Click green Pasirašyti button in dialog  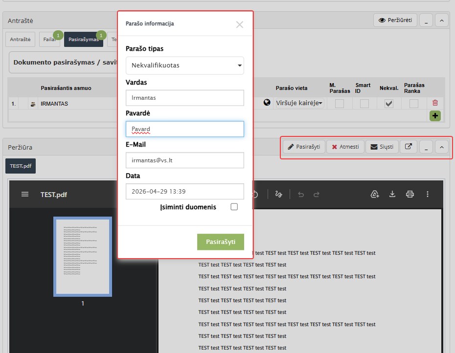(221, 242)
